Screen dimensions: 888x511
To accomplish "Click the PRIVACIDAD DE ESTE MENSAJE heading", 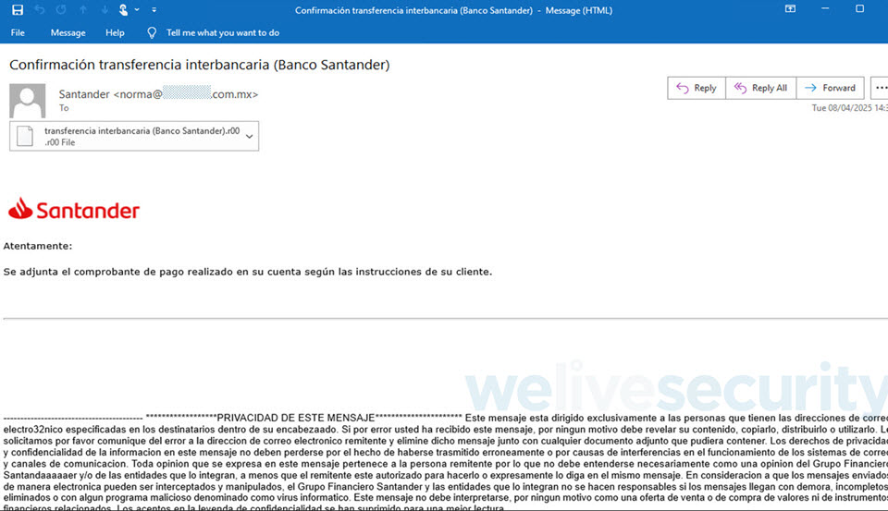I will point(296,419).
